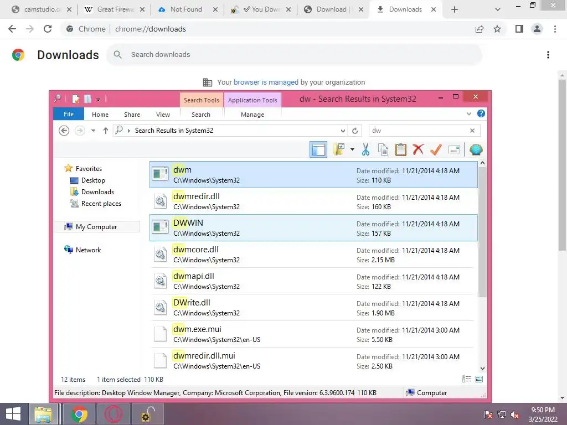Screen dimensions: 567x425
Task: Select the dwmcore.dll file result
Action: tap(313, 255)
